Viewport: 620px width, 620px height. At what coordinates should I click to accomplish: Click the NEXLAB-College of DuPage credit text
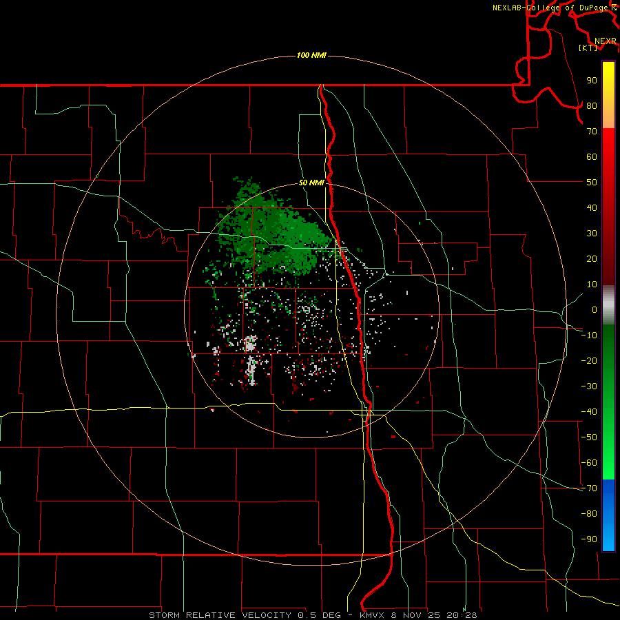pyautogui.click(x=554, y=8)
